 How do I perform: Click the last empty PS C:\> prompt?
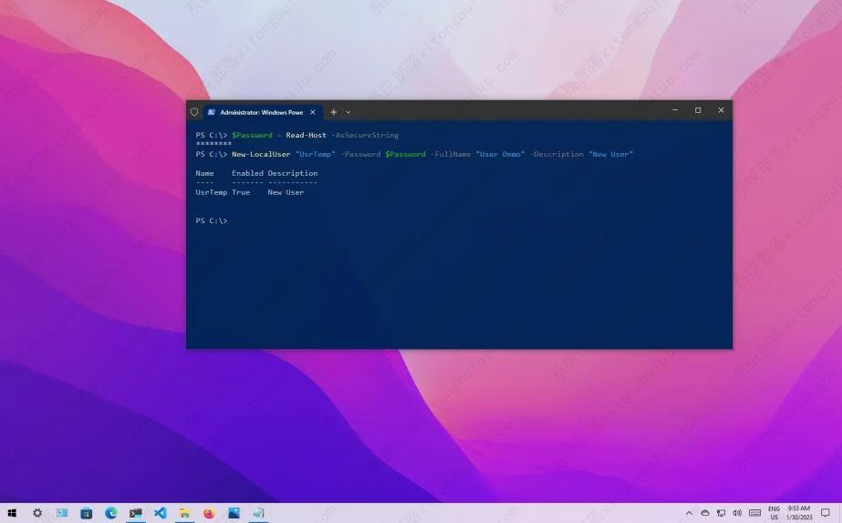coord(212,220)
